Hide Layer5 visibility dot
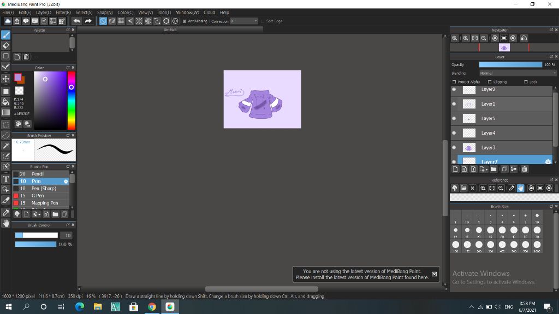Screen dimensions: 559x314 (x=454, y=118)
